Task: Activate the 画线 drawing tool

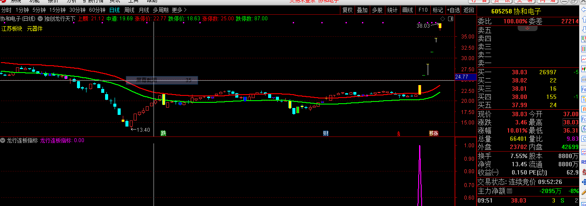Action: coord(407,10)
